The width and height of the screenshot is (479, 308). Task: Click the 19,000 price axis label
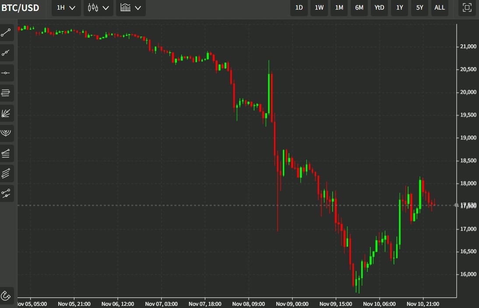[468, 138]
